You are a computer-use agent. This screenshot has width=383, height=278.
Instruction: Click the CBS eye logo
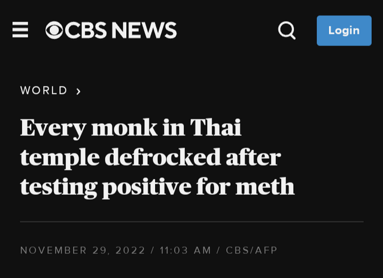tap(54, 30)
